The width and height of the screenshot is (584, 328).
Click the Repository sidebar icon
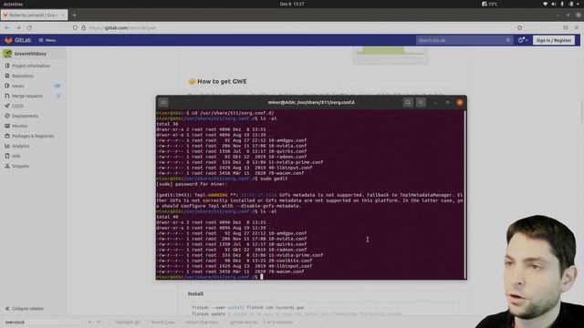click(x=7, y=76)
